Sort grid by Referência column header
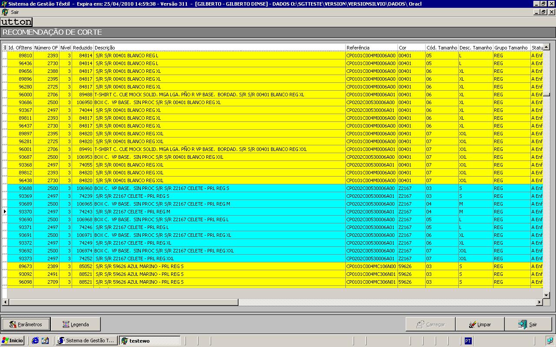Screen dimensions: 556x347 tap(371, 48)
